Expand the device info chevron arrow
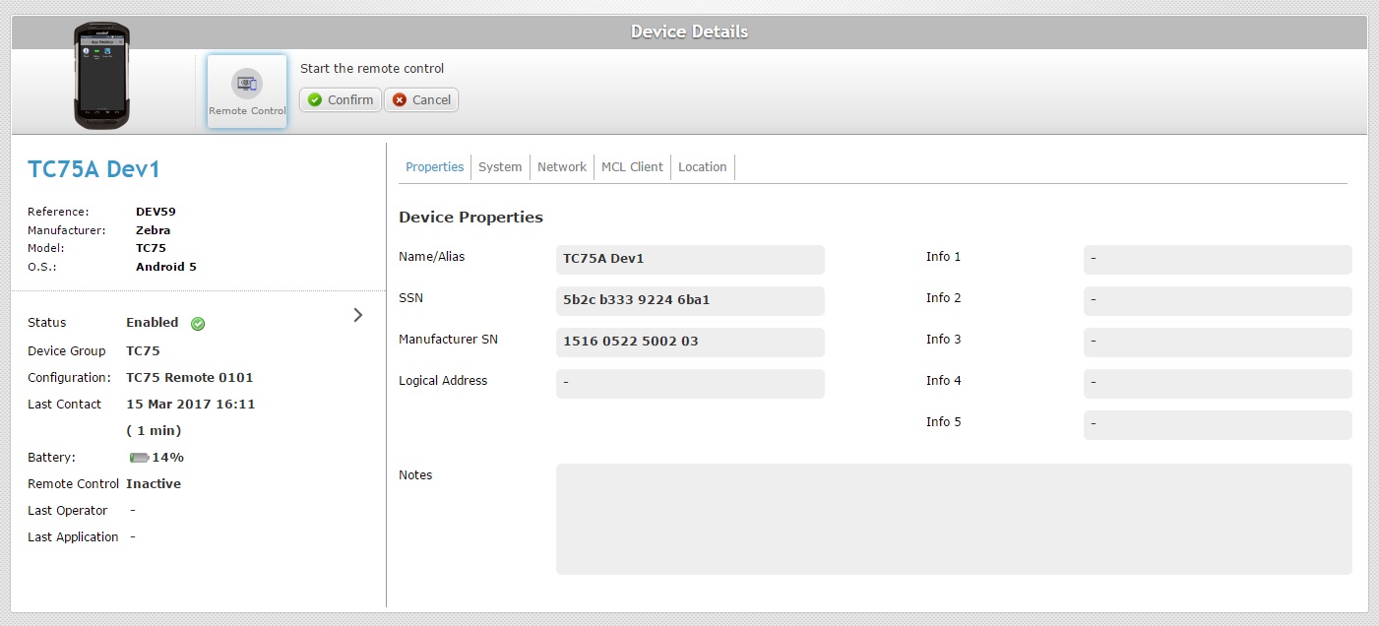The height and width of the screenshot is (626, 1379). point(357,315)
